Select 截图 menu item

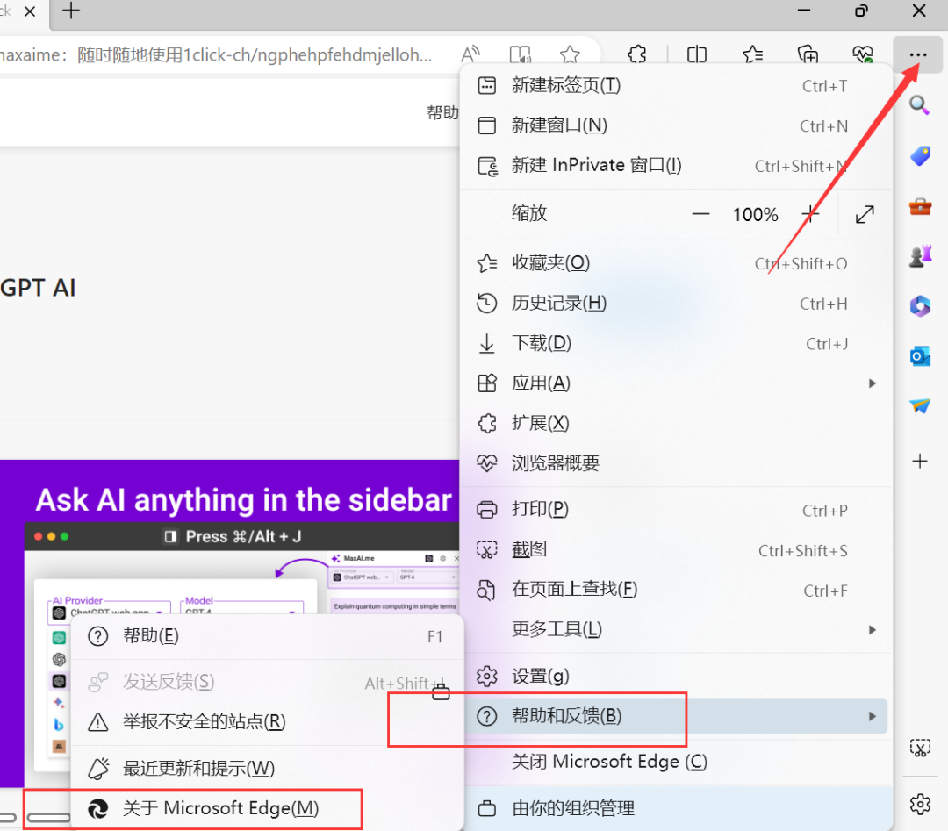676,549
